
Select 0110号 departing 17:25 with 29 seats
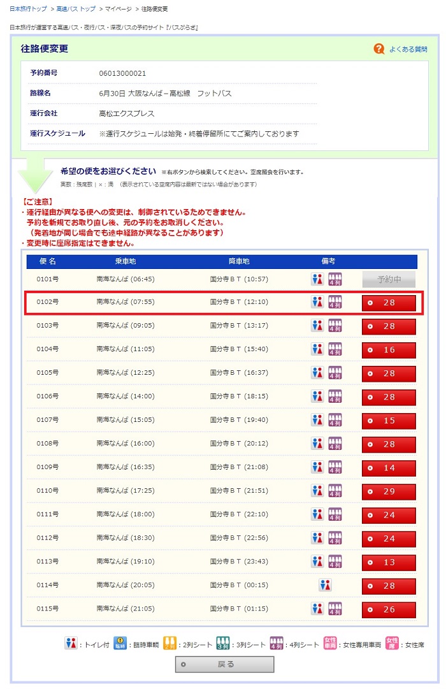pos(389,491)
